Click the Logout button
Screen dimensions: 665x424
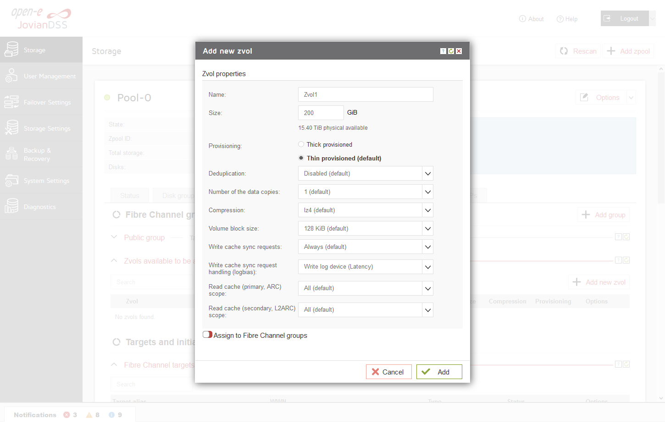tap(625, 18)
